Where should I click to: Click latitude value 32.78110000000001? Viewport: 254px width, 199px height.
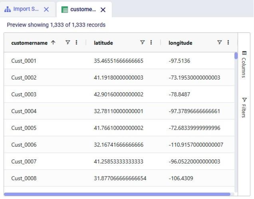118,111
